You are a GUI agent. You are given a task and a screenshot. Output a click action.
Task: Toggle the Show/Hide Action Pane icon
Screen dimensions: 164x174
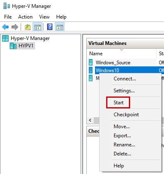pos(60,27)
